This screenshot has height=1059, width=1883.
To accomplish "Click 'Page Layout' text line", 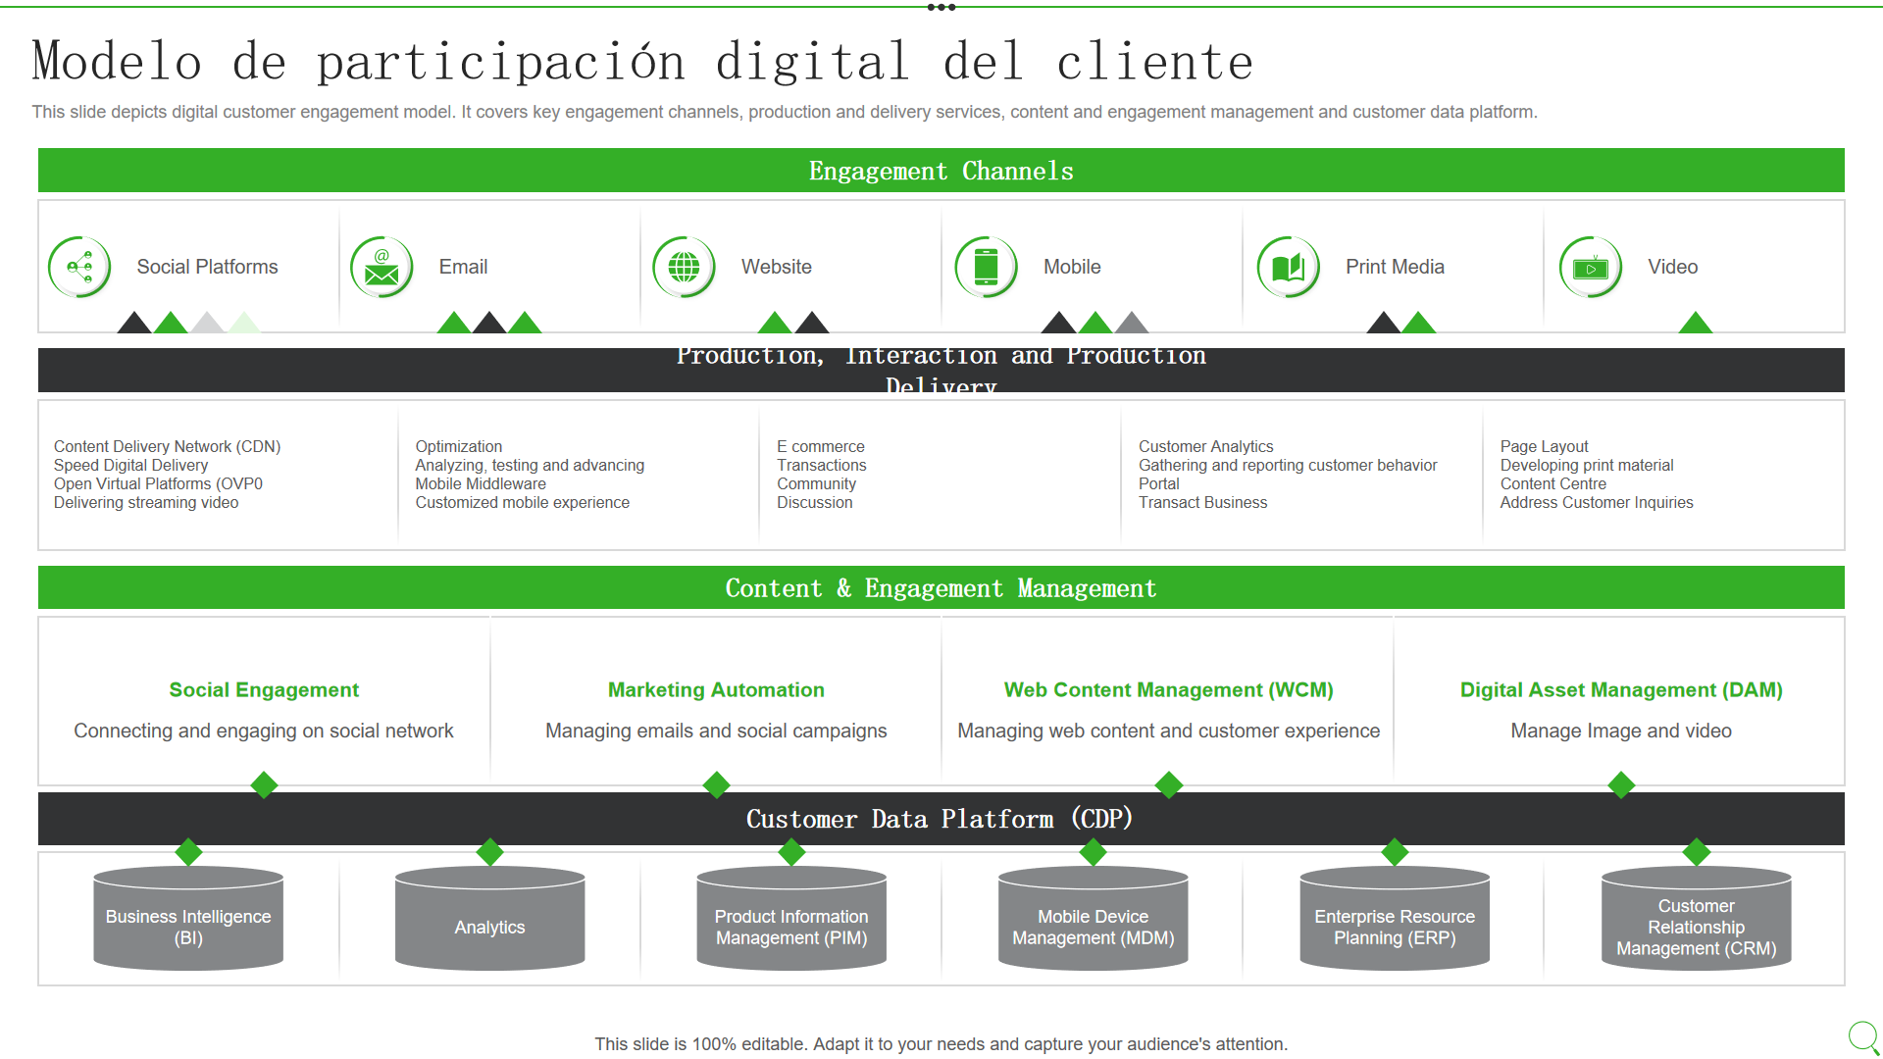I will pos(1544,446).
